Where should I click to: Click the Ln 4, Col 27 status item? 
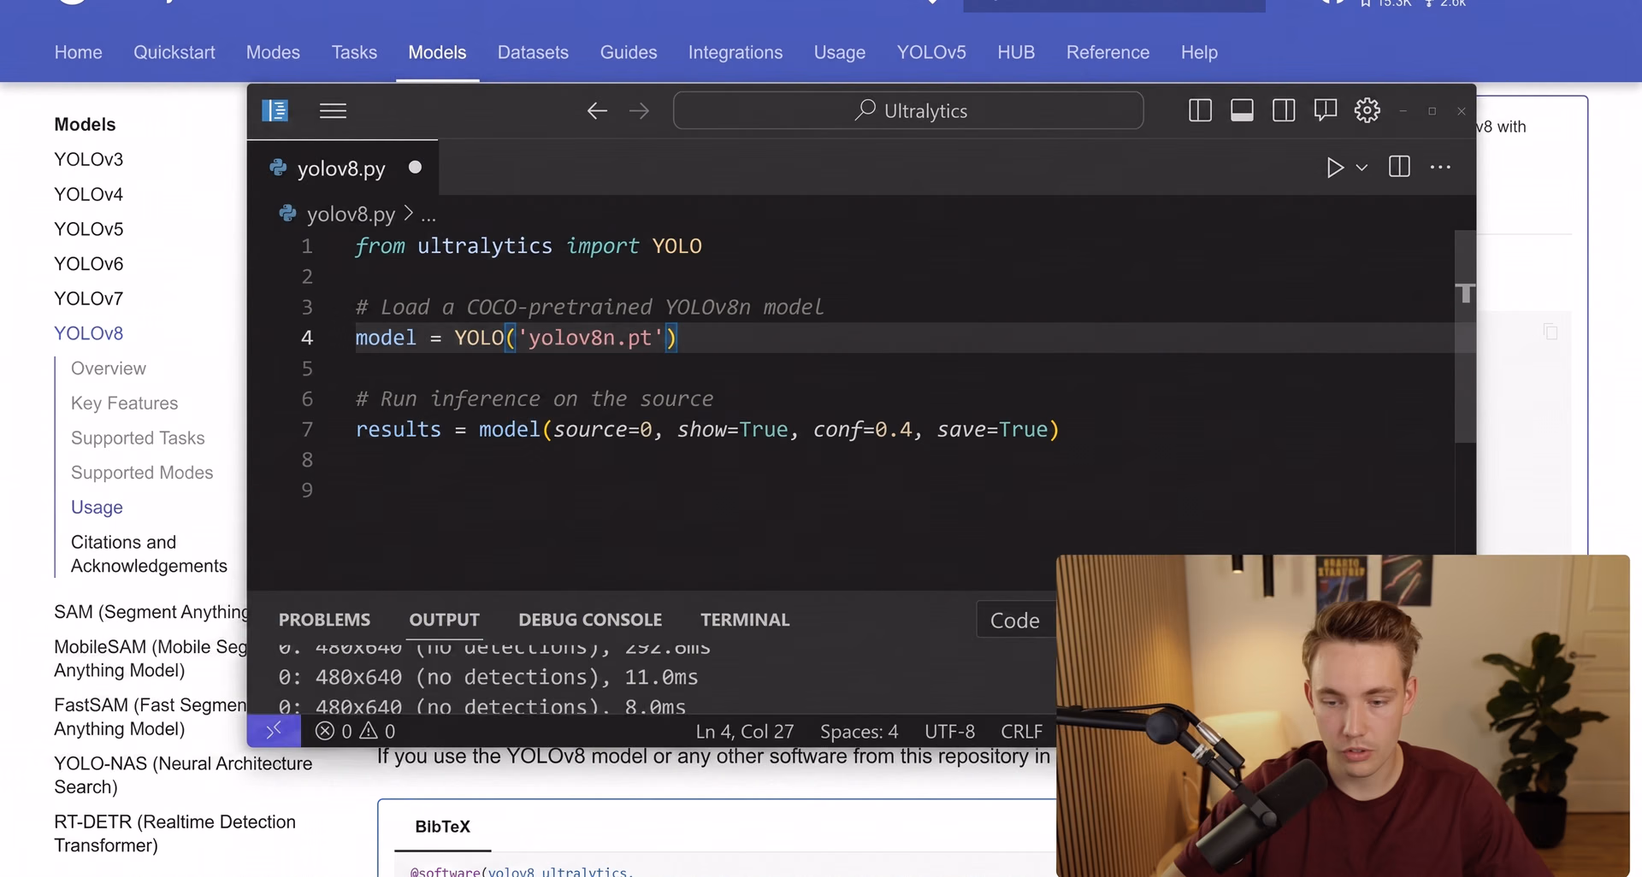click(x=745, y=732)
